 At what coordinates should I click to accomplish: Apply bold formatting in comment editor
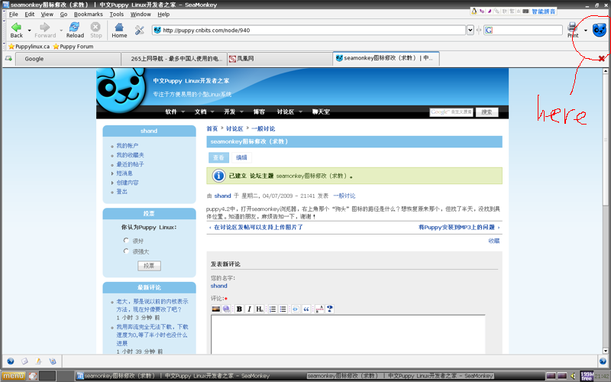(x=239, y=309)
